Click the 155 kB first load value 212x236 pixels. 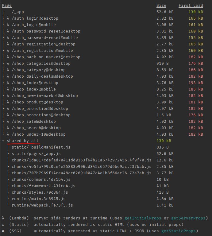[196, 38]
